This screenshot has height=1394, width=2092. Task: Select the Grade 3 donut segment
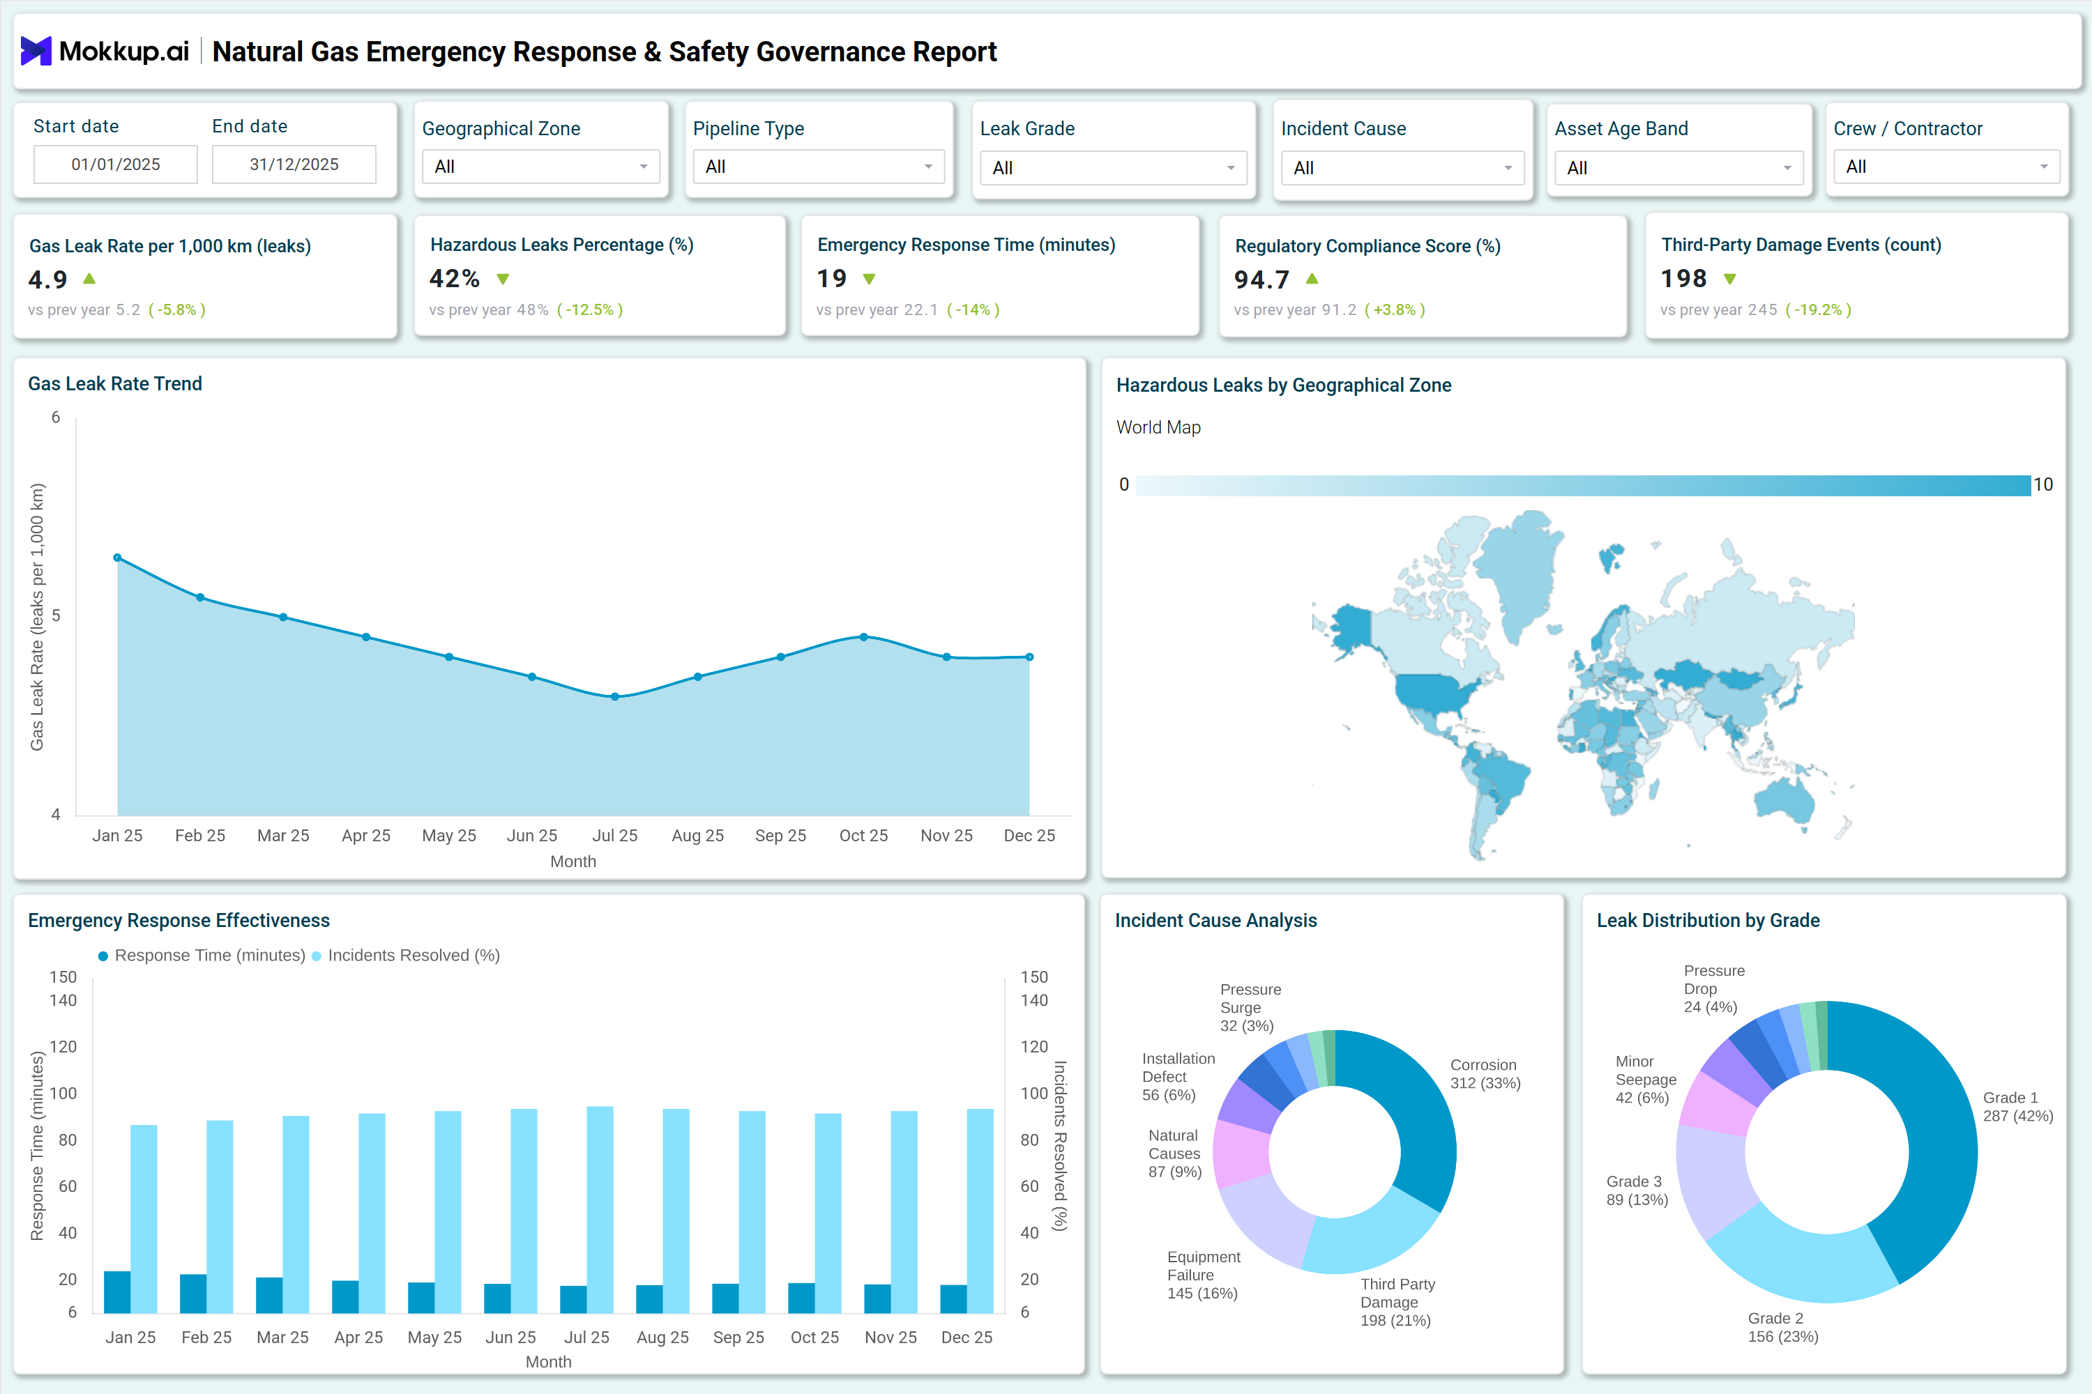1712,1178
